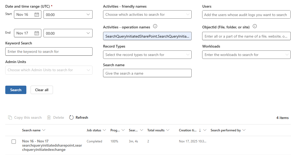291x155 pixels.
Task: Open the Nov 16 - Nov 17 search result
Action: pyautogui.click(x=52, y=145)
